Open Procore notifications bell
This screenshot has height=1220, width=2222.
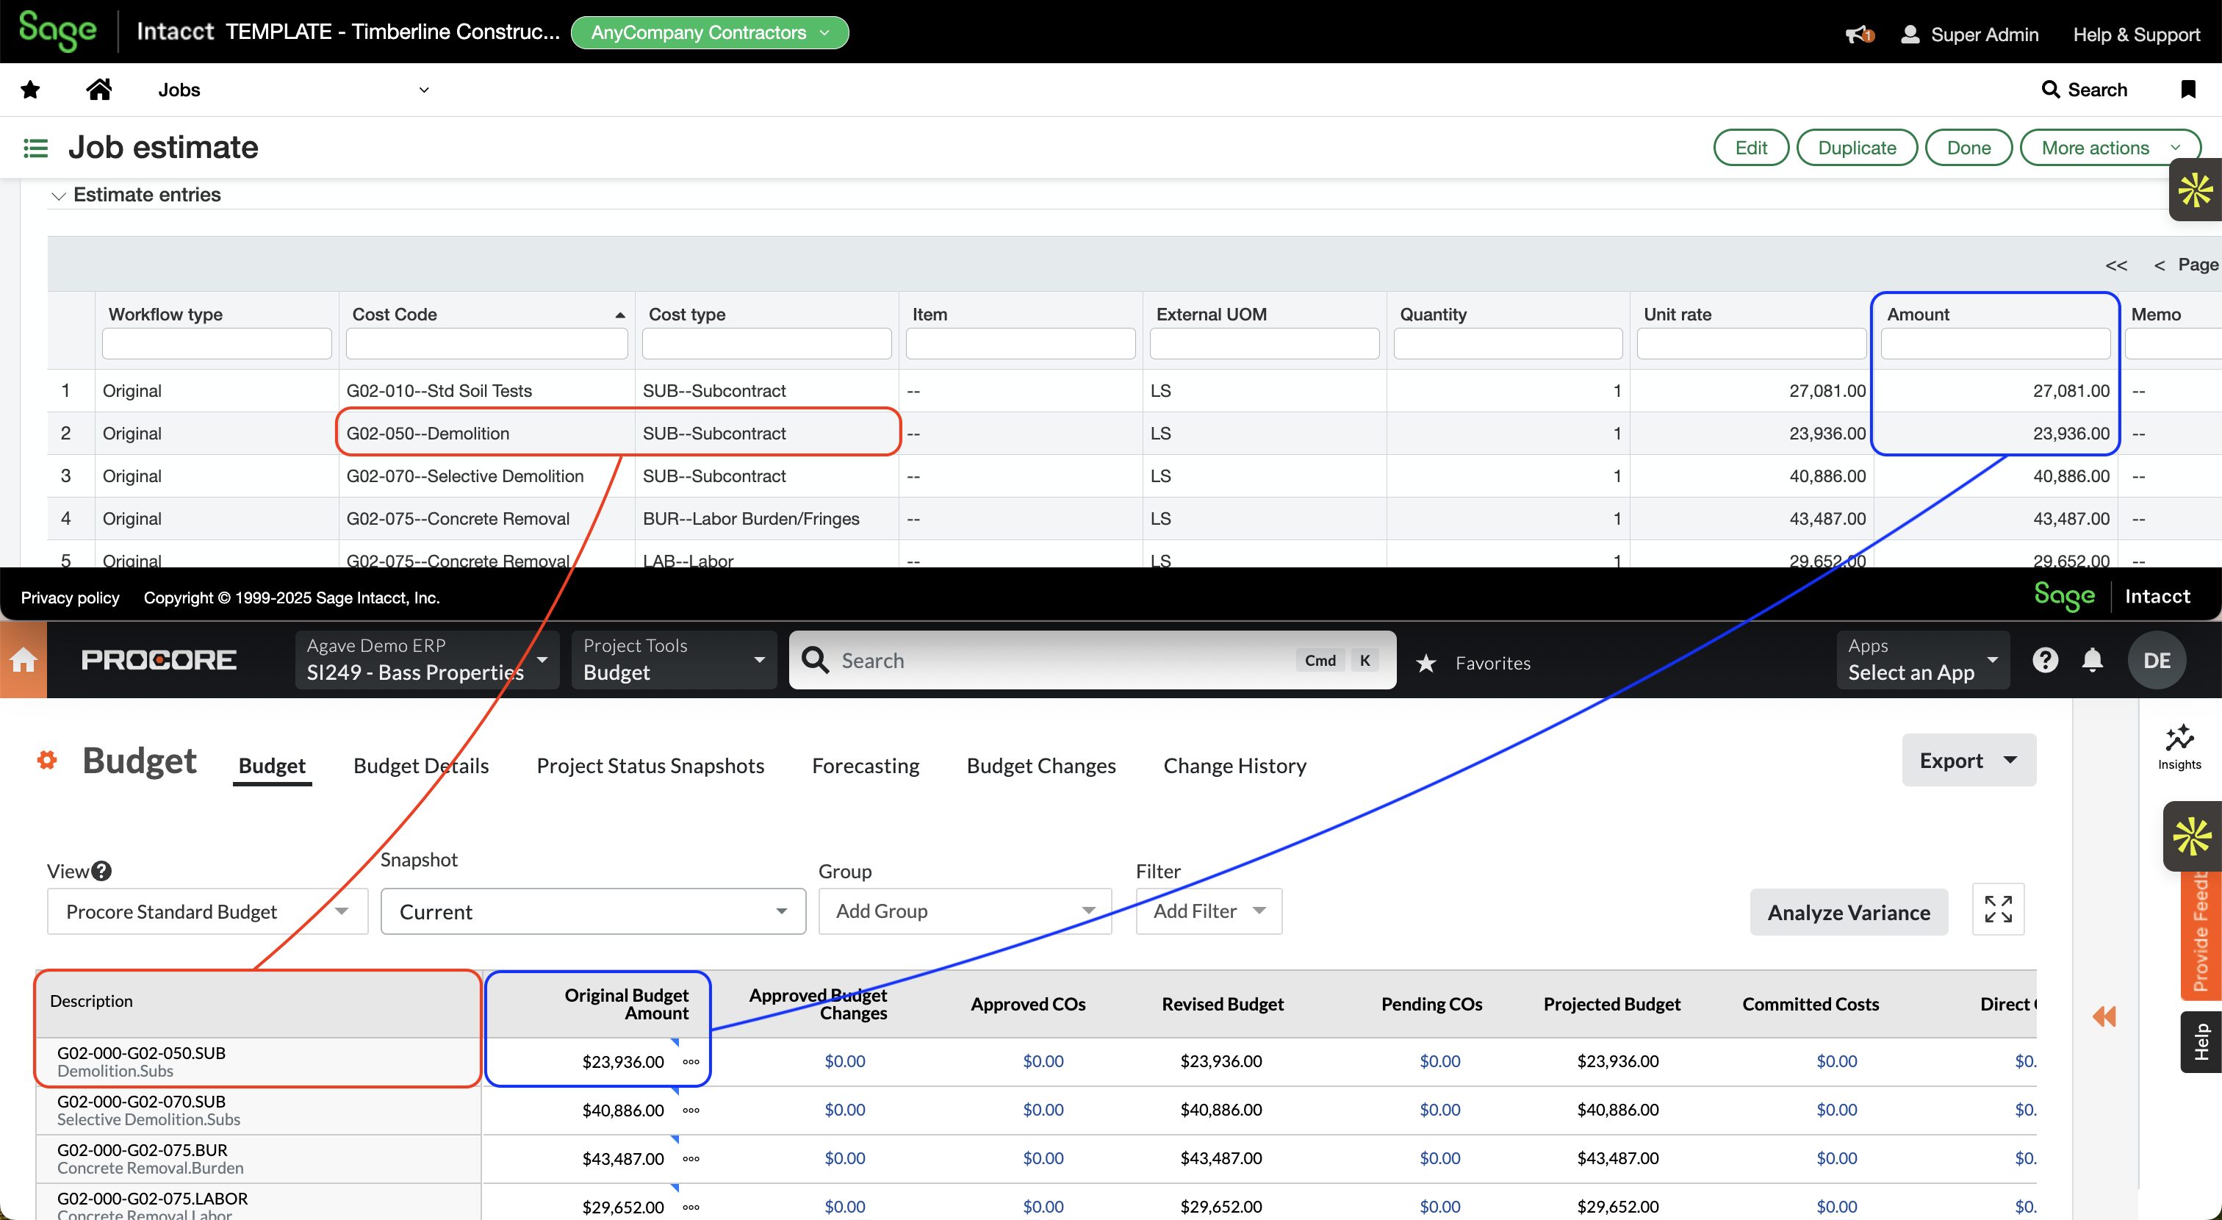click(x=2093, y=660)
